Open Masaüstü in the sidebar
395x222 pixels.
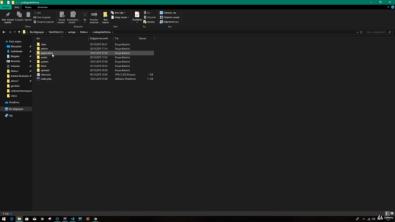pos(16,47)
